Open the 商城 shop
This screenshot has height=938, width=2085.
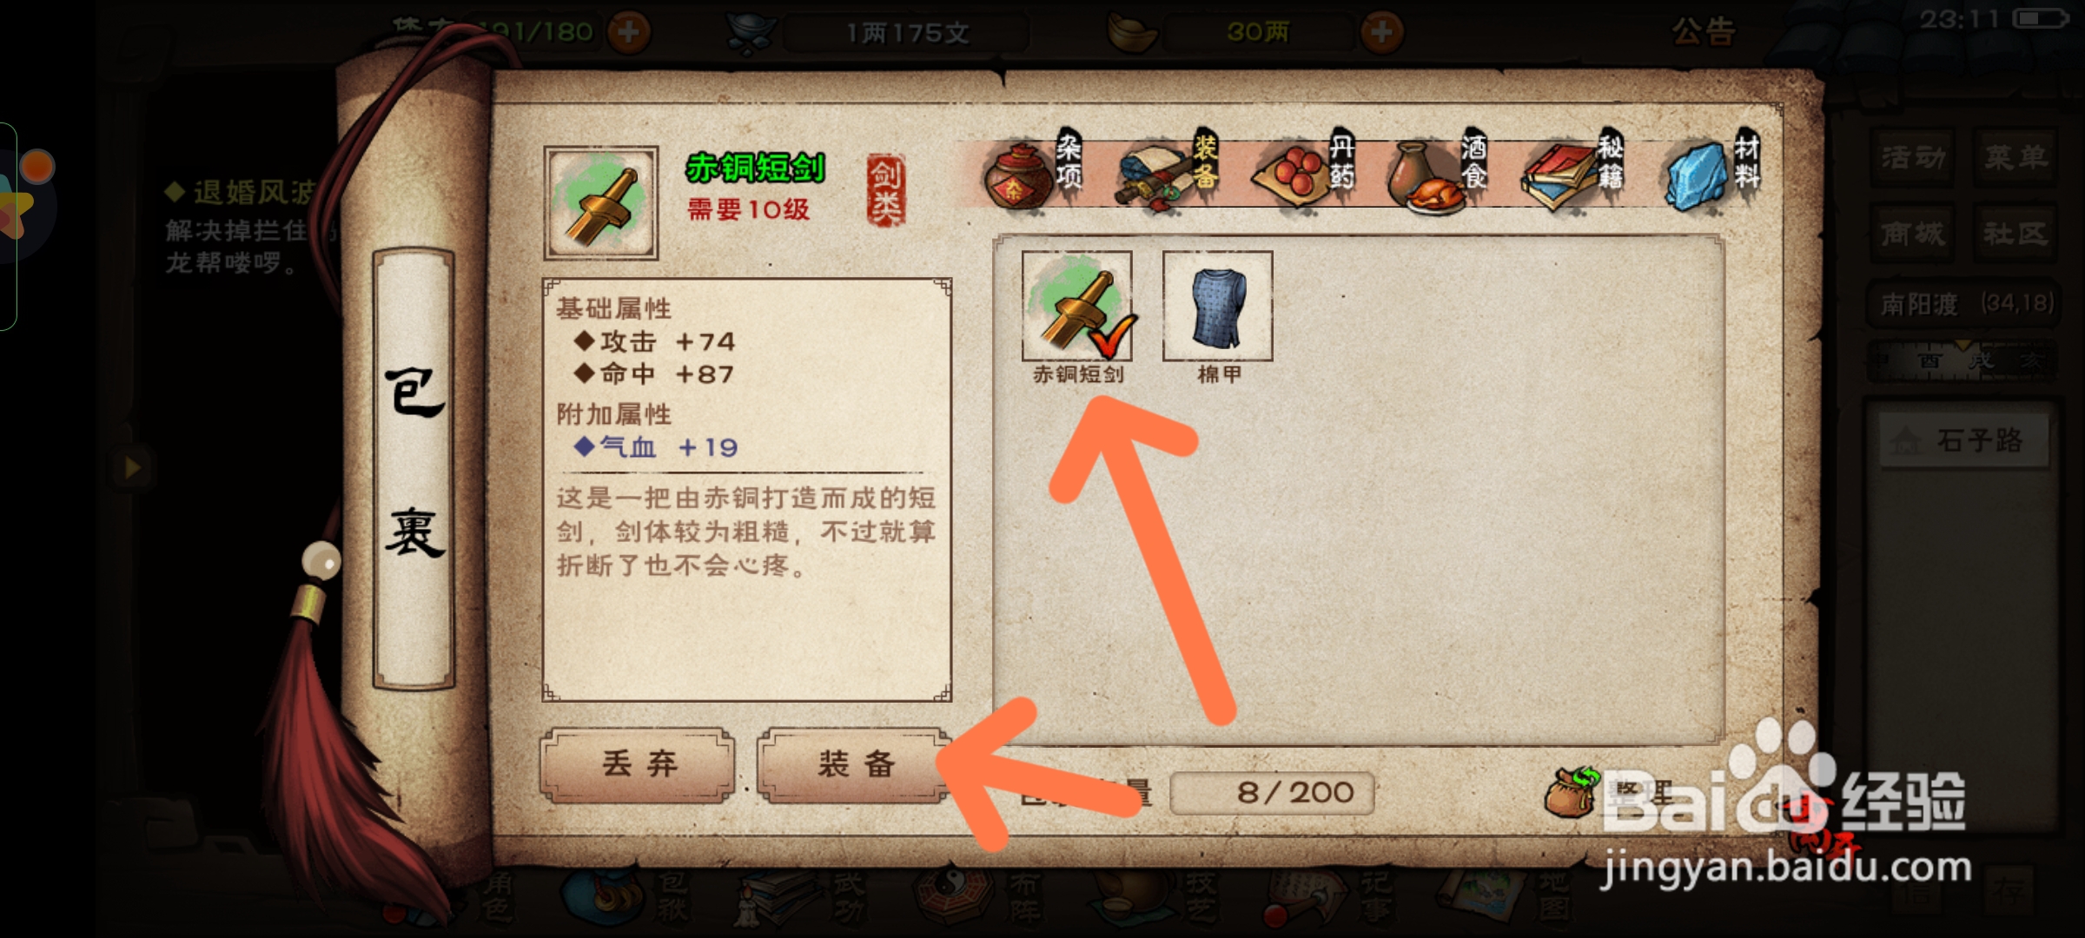coord(1912,233)
